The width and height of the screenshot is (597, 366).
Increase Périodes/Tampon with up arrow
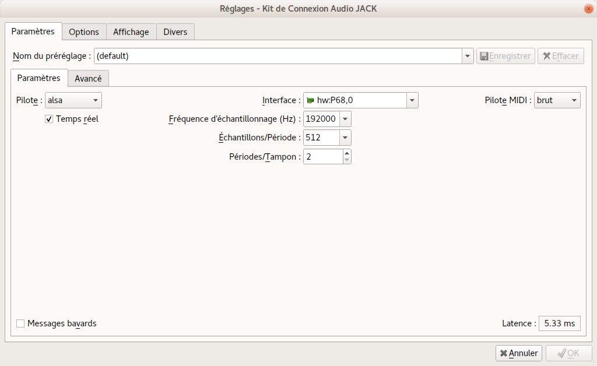[x=346, y=153]
